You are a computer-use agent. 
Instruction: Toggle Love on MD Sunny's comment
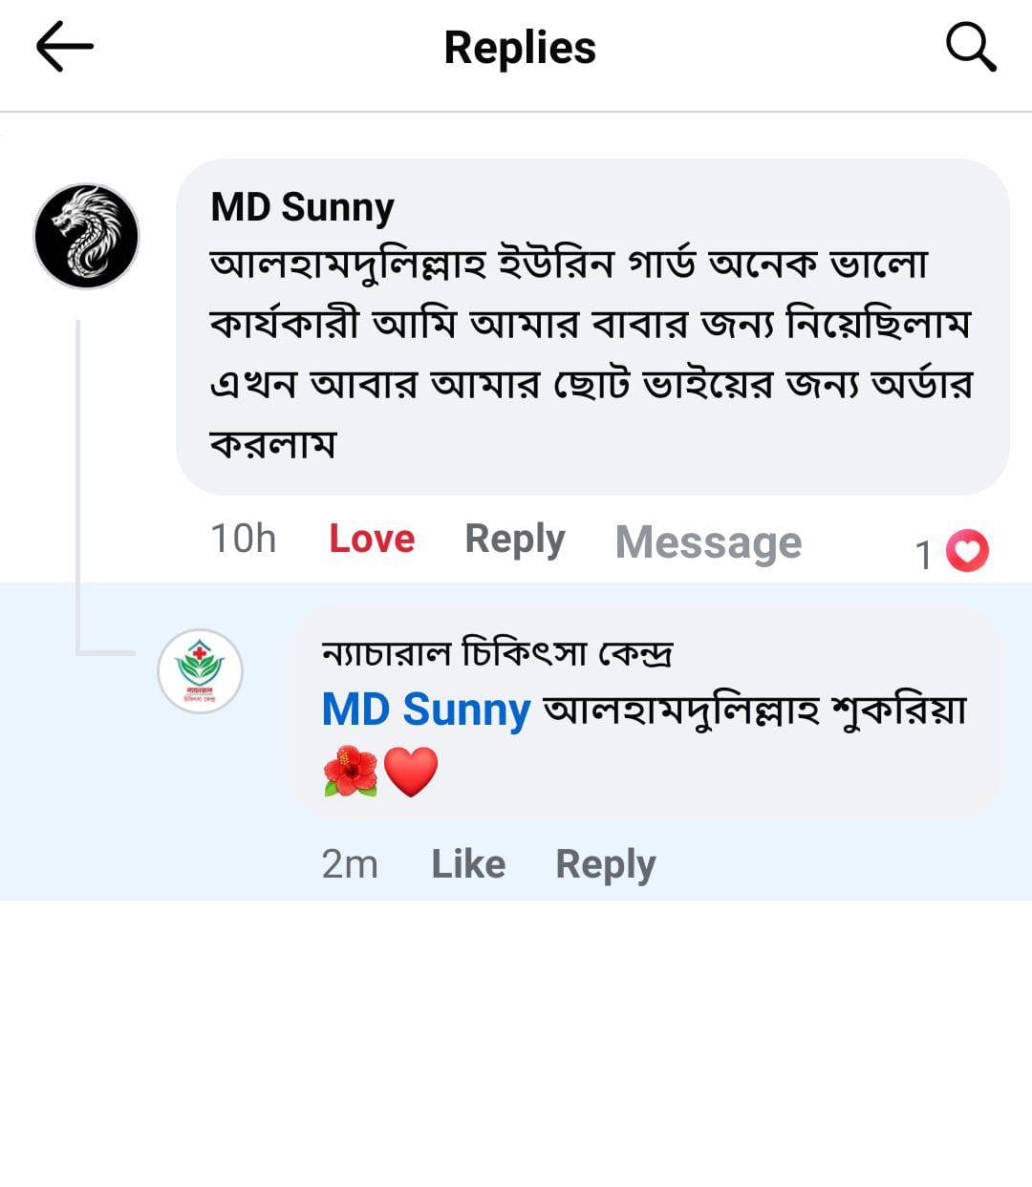point(372,539)
